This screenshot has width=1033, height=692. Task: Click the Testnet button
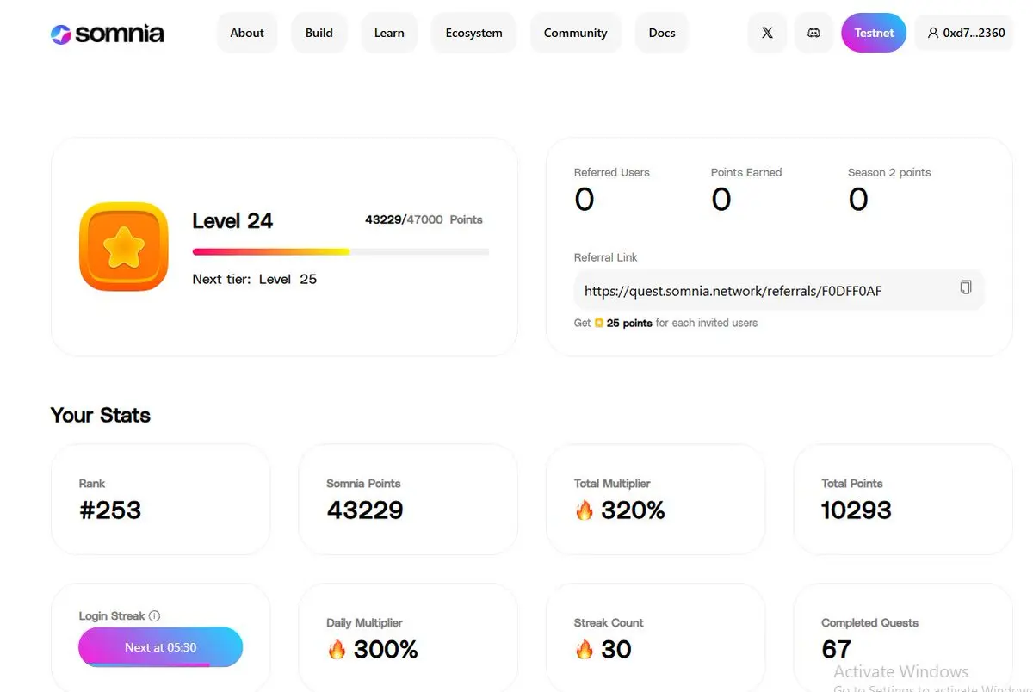[x=874, y=33]
